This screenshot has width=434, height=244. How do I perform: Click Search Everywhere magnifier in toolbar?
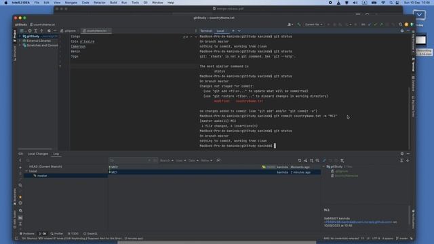[x=400, y=24]
